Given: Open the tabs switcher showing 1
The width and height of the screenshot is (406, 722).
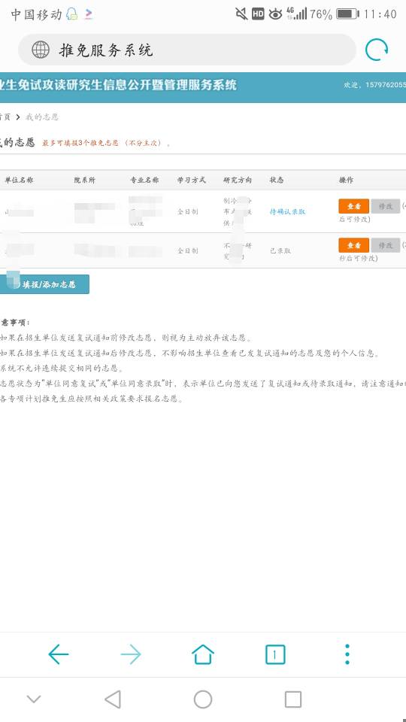Looking at the screenshot, I should click(275, 654).
